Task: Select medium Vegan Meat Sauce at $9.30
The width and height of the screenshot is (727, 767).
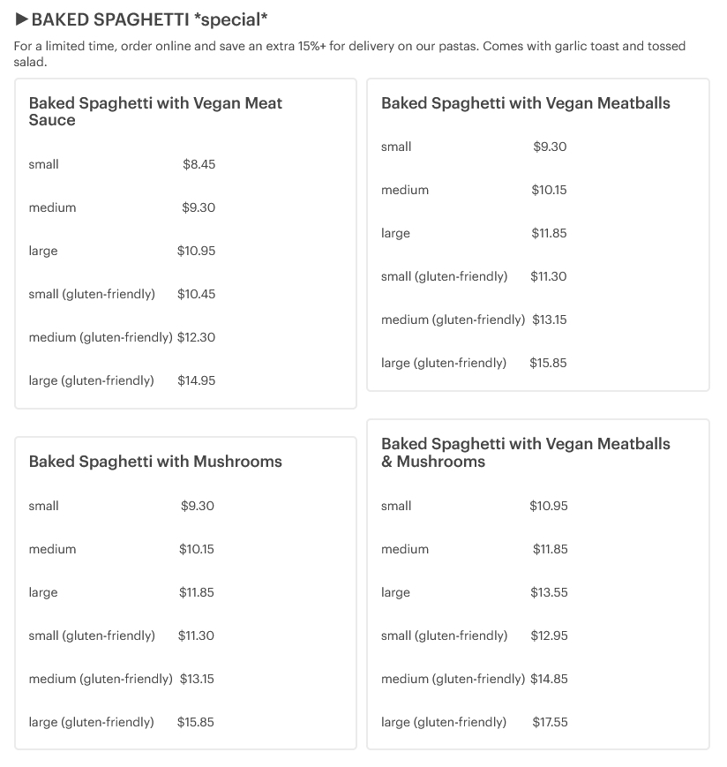Action: tap(122, 207)
